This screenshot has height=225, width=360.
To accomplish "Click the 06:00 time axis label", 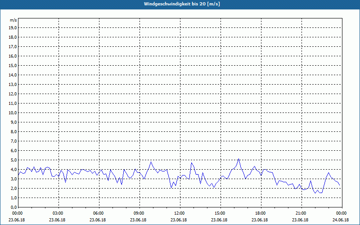I will point(99,213).
